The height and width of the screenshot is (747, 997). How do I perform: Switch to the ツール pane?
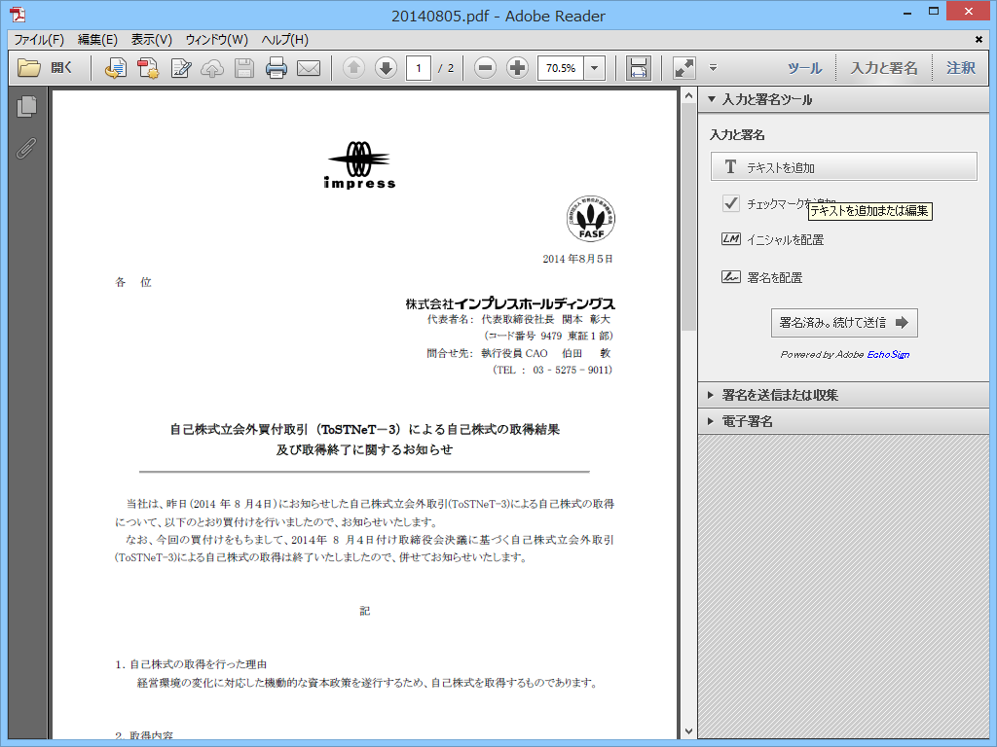point(804,68)
